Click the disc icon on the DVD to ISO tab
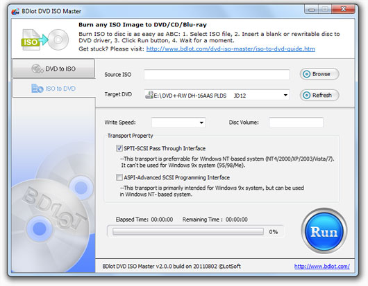Screen dimensions: 368x286 click(37, 69)
